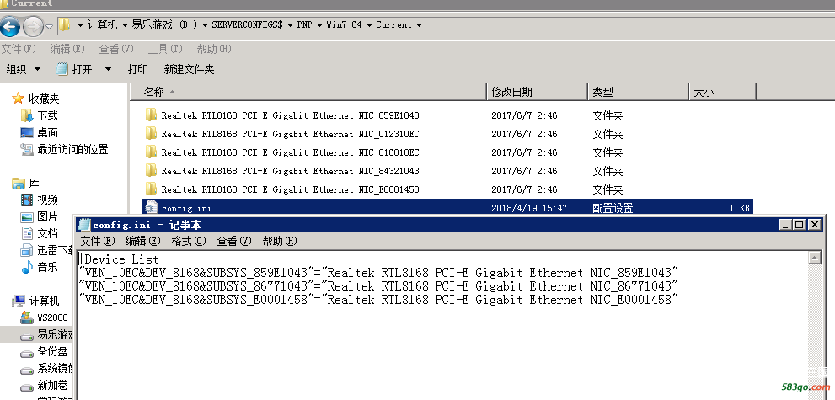The width and height of the screenshot is (835, 400).
Task: Open 新加卷 drive in sidebar
Action: coord(52,386)
